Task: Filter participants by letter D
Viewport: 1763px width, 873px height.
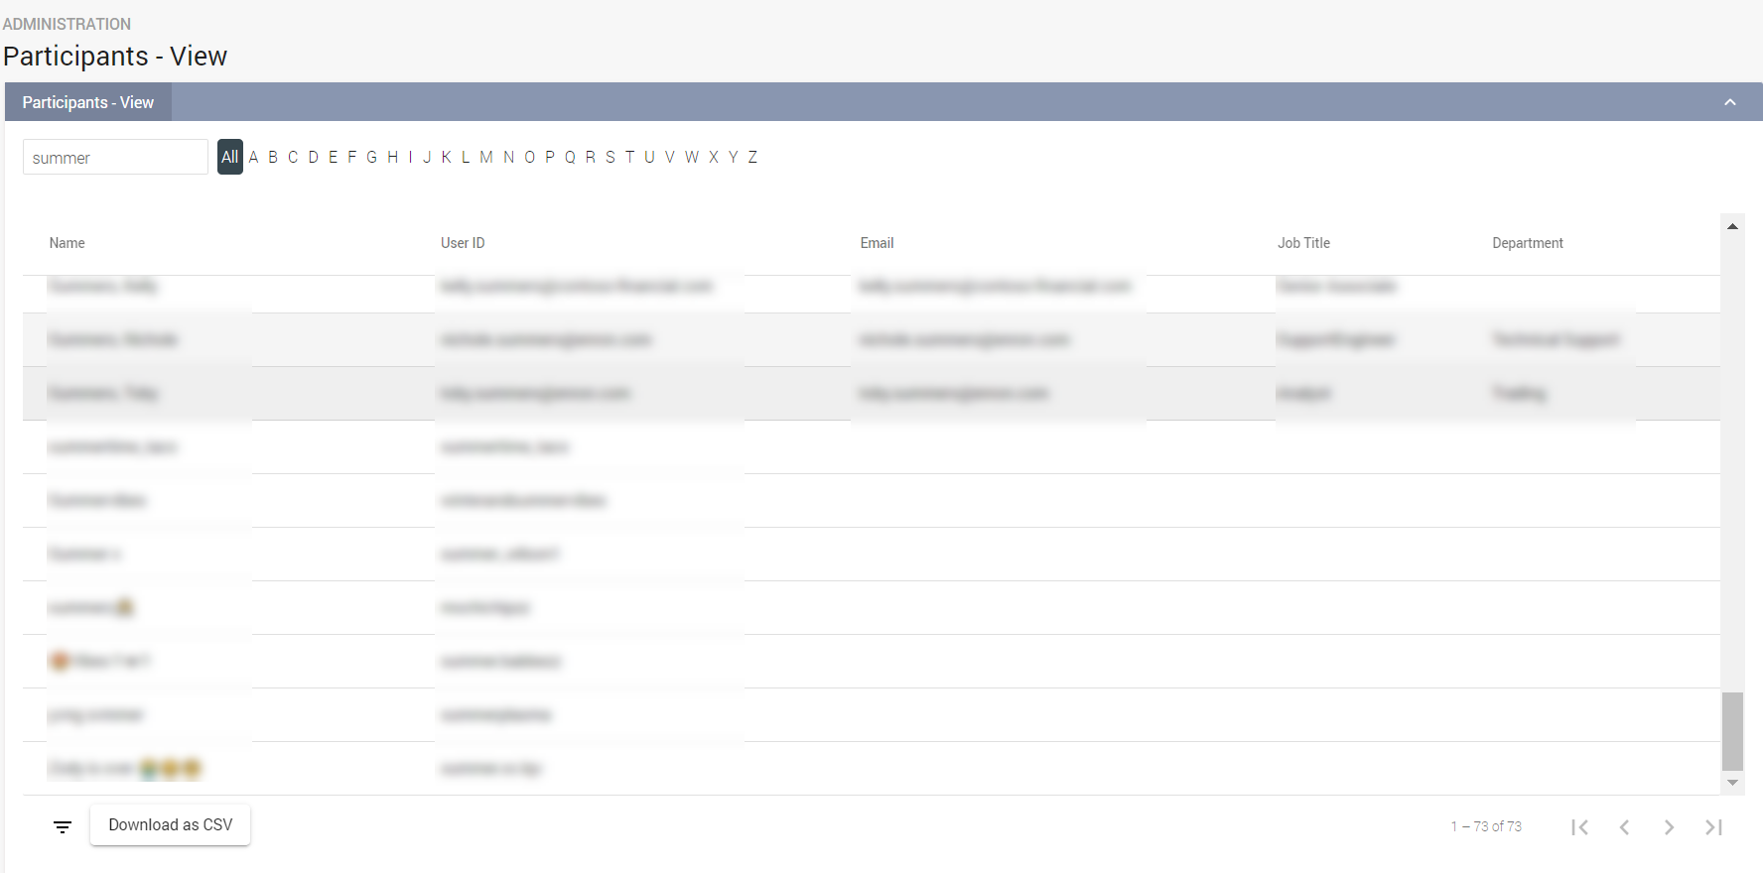Action: (x=313, y=157)
